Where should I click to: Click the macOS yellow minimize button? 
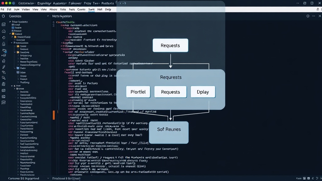coord(6,3)
